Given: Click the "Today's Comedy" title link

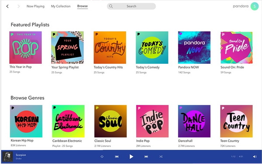Looking at the screenshot, I should pos(148,67).
